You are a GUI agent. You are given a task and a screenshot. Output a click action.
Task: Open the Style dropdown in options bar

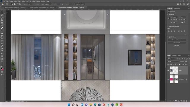(x=48, y=4)
